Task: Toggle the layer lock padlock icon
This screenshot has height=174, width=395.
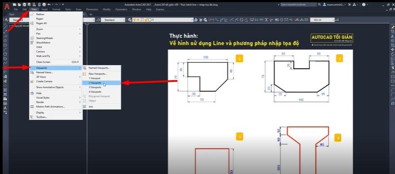Action: click(x=146, y=20)
